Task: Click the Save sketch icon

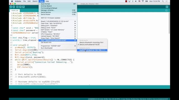Action: pyautogui.click(x=23, y=7)
